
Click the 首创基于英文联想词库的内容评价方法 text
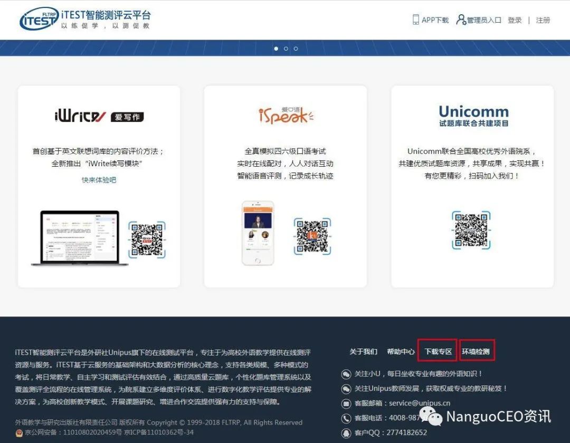tap(98, 151)
